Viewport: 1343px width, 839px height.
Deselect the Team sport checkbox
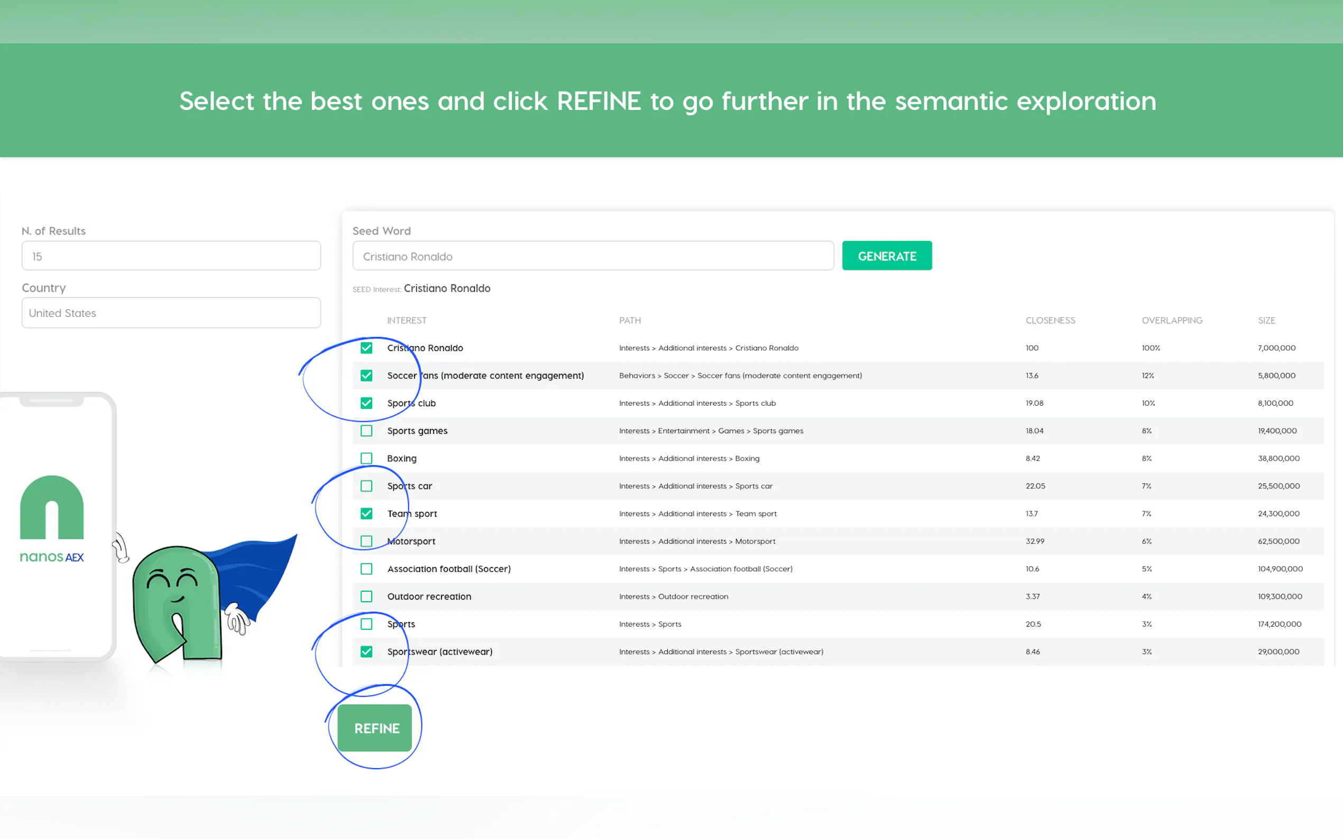[x=366, y=514]
